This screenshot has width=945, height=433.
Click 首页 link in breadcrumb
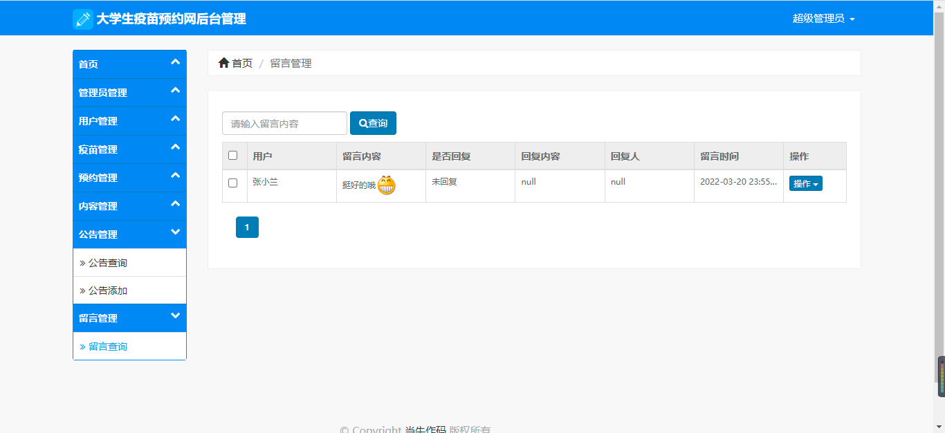(242, 63)
